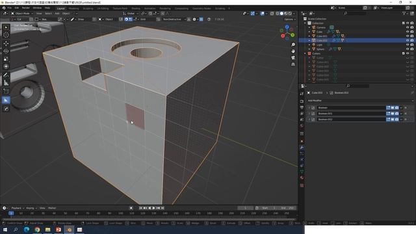
Task: Select the Transform tool
Action: [6, 66]
